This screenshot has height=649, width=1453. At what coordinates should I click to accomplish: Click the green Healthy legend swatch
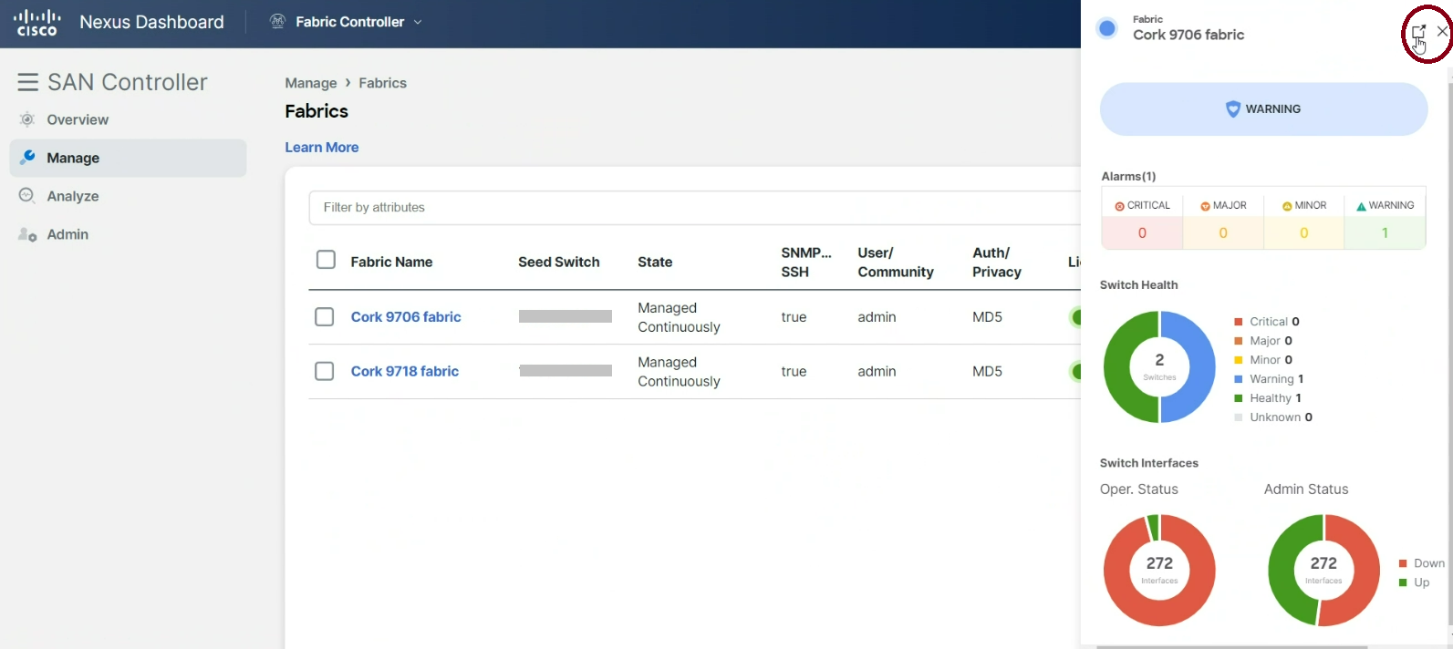1239,398
